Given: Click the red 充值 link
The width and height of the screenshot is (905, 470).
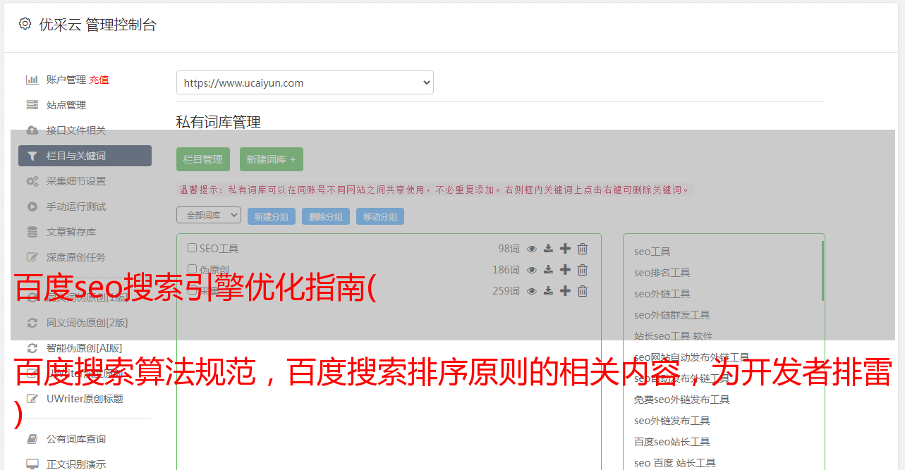Looking at the screenshot, I should (x=99, y=80).
